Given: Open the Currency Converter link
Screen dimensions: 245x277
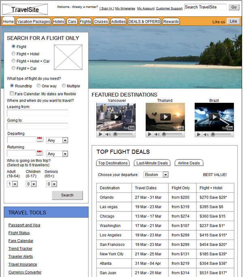Looking at the screenshot, I should tap(25, 272).
